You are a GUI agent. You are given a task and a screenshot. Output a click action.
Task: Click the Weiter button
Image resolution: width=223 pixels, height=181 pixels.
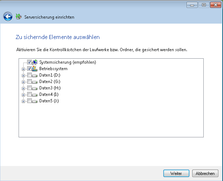pos(176,173)
